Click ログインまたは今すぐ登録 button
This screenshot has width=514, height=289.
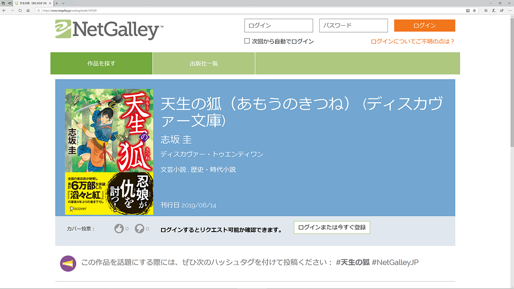point(332,227)
